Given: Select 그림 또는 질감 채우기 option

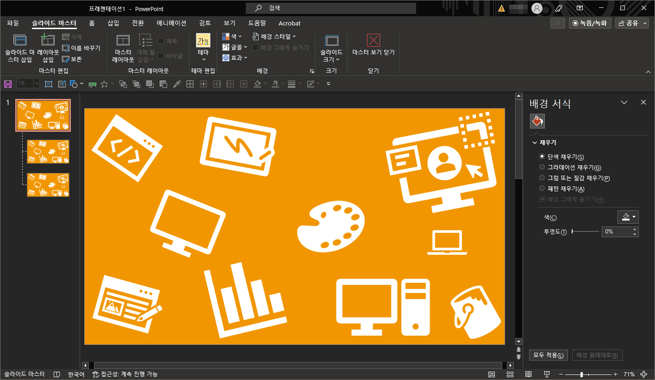Looking at the screenshot, I should (542, 178).
